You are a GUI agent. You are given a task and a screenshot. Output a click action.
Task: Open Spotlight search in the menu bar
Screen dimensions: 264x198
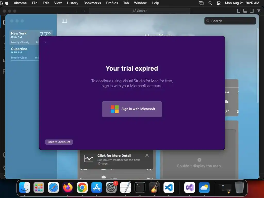point(210,3)
